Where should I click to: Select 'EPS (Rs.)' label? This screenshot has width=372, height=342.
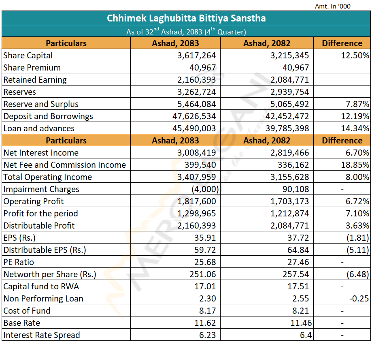pyautogui.click(x=19, y=238)
